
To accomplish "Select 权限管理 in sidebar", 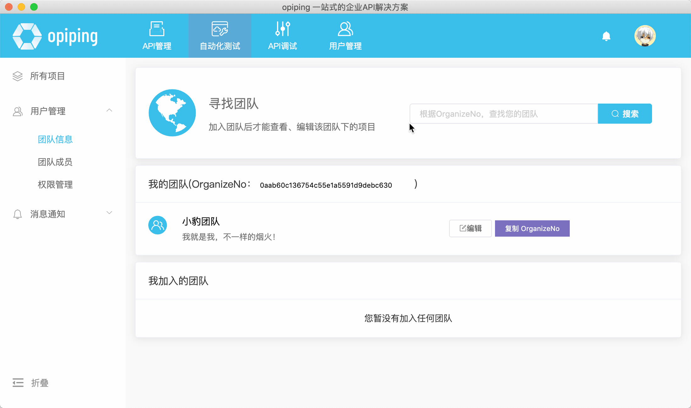I will [55, 185].
